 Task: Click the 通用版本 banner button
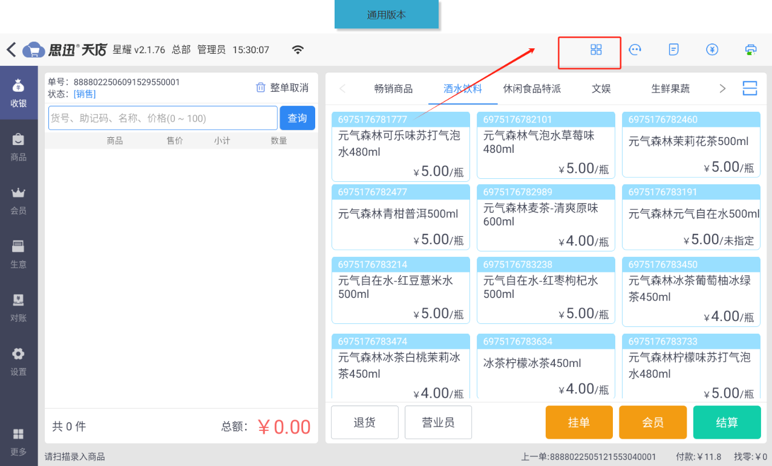tap(387, 15)
